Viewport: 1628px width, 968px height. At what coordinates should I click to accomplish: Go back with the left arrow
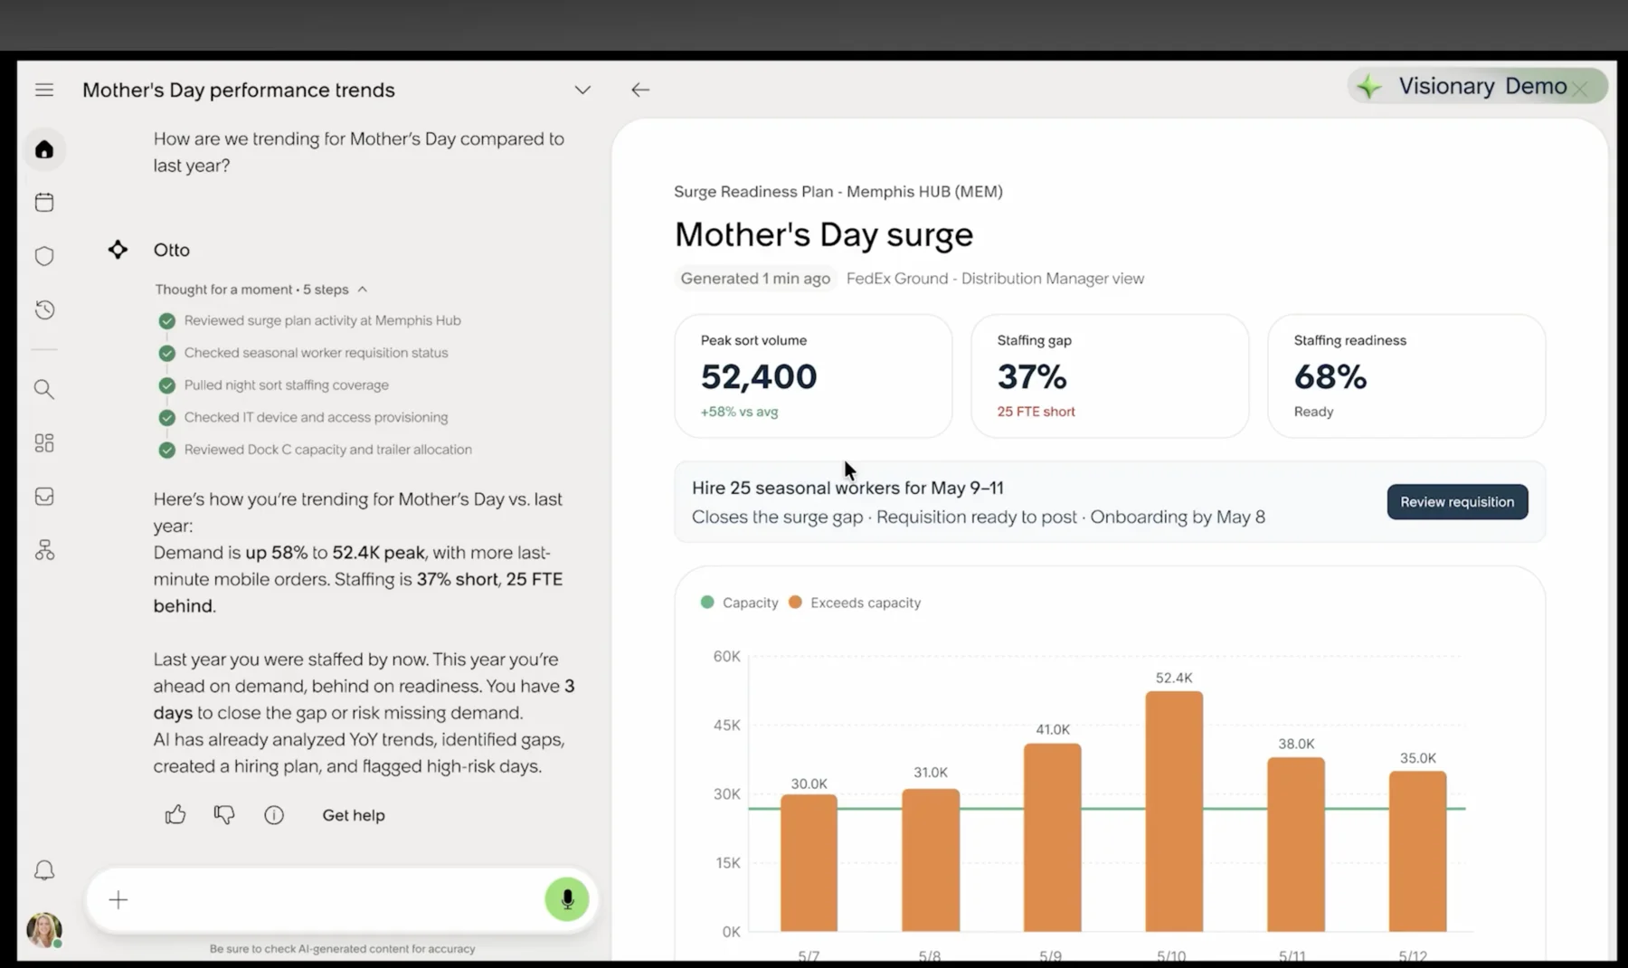(640, 90)
